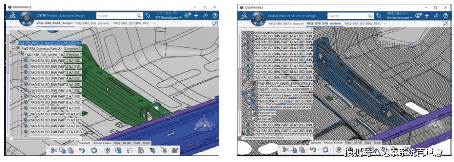
Task: Click the tag icon beside left window search
Action: pyautogui.click(x=148, y=16)
